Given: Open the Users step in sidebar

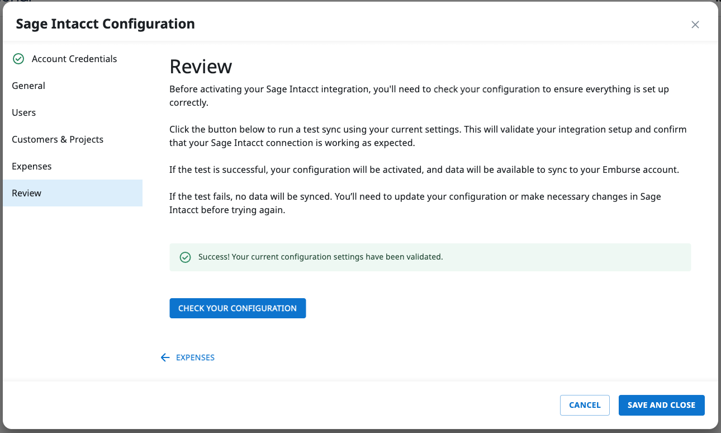Looking at the screenshot, I should tap(73, 112).
